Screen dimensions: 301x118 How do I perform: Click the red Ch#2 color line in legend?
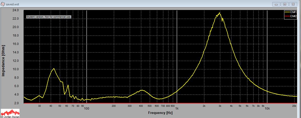pos(287,16)
